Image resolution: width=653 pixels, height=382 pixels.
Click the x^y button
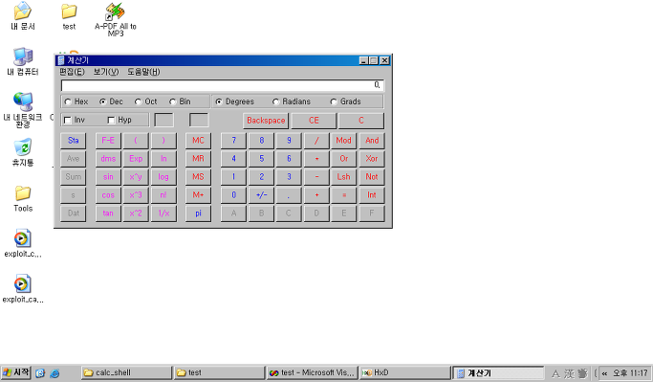click(x=136, y=177)
